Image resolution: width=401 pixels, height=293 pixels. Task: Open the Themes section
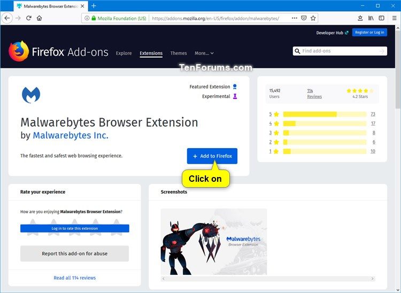pos(179,53)
